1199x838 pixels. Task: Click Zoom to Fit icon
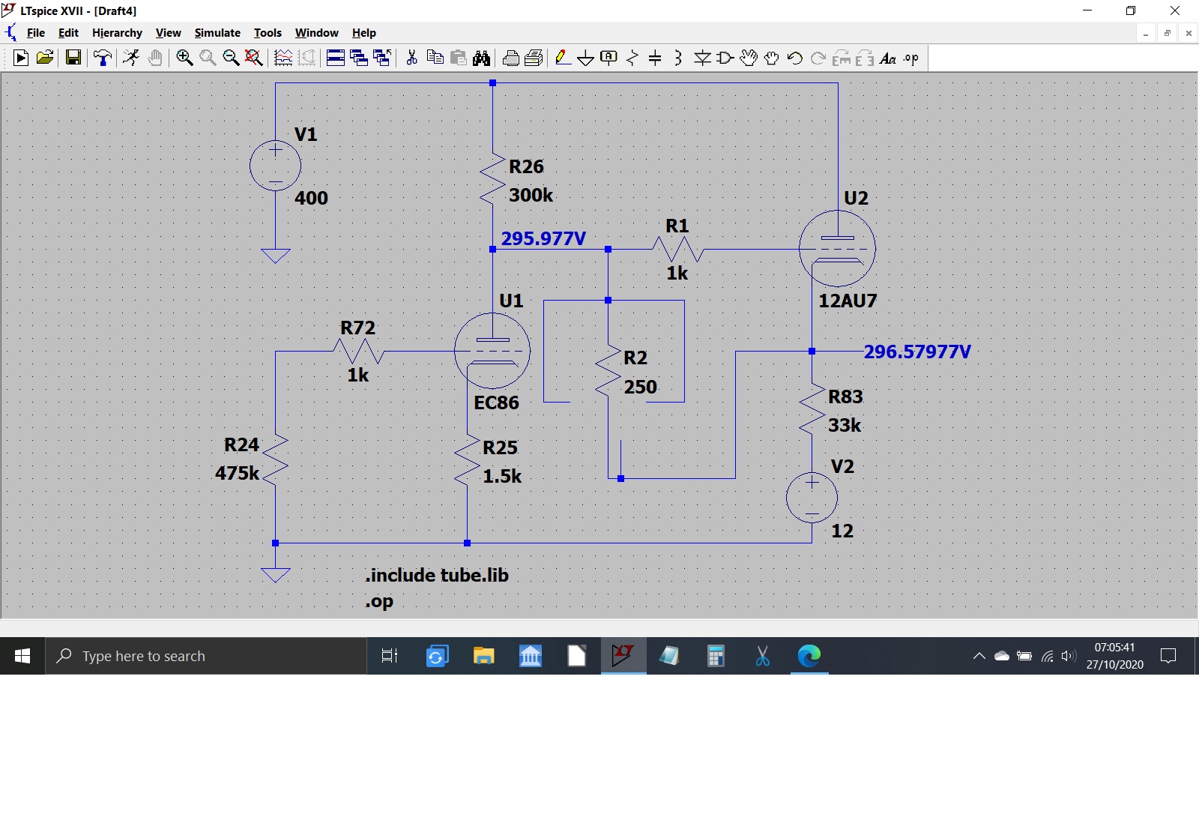(254, 58)
